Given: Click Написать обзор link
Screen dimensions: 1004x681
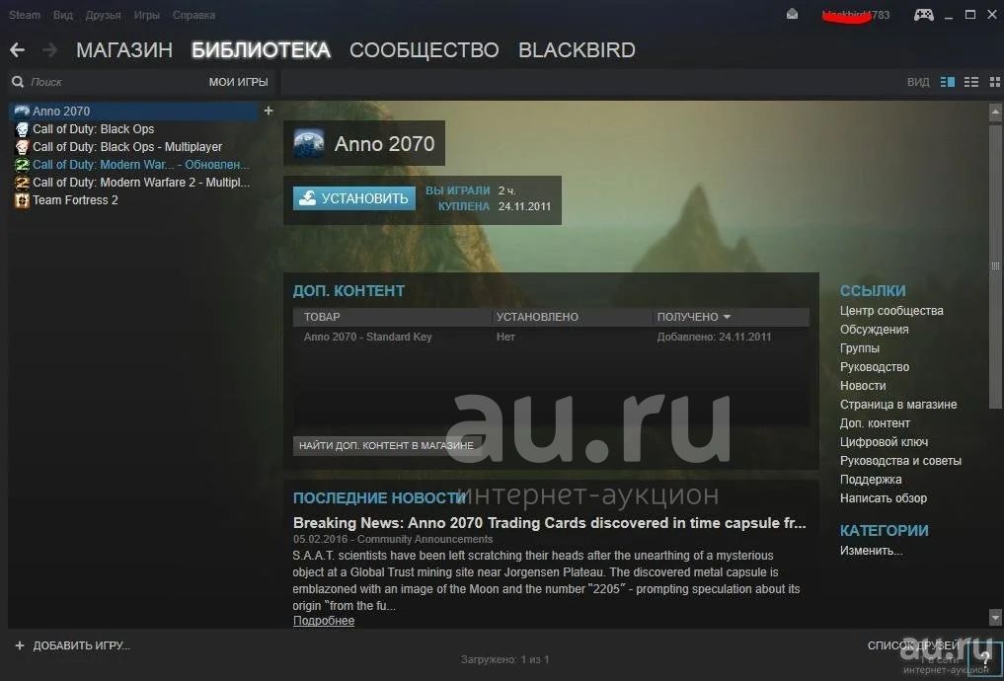Looking at the screenshot, I should pyautogui.click(x=883, y=498).
